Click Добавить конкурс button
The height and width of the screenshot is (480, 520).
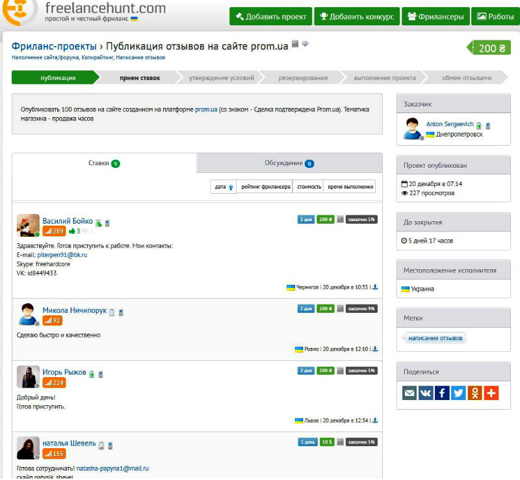tap(357, 16)
